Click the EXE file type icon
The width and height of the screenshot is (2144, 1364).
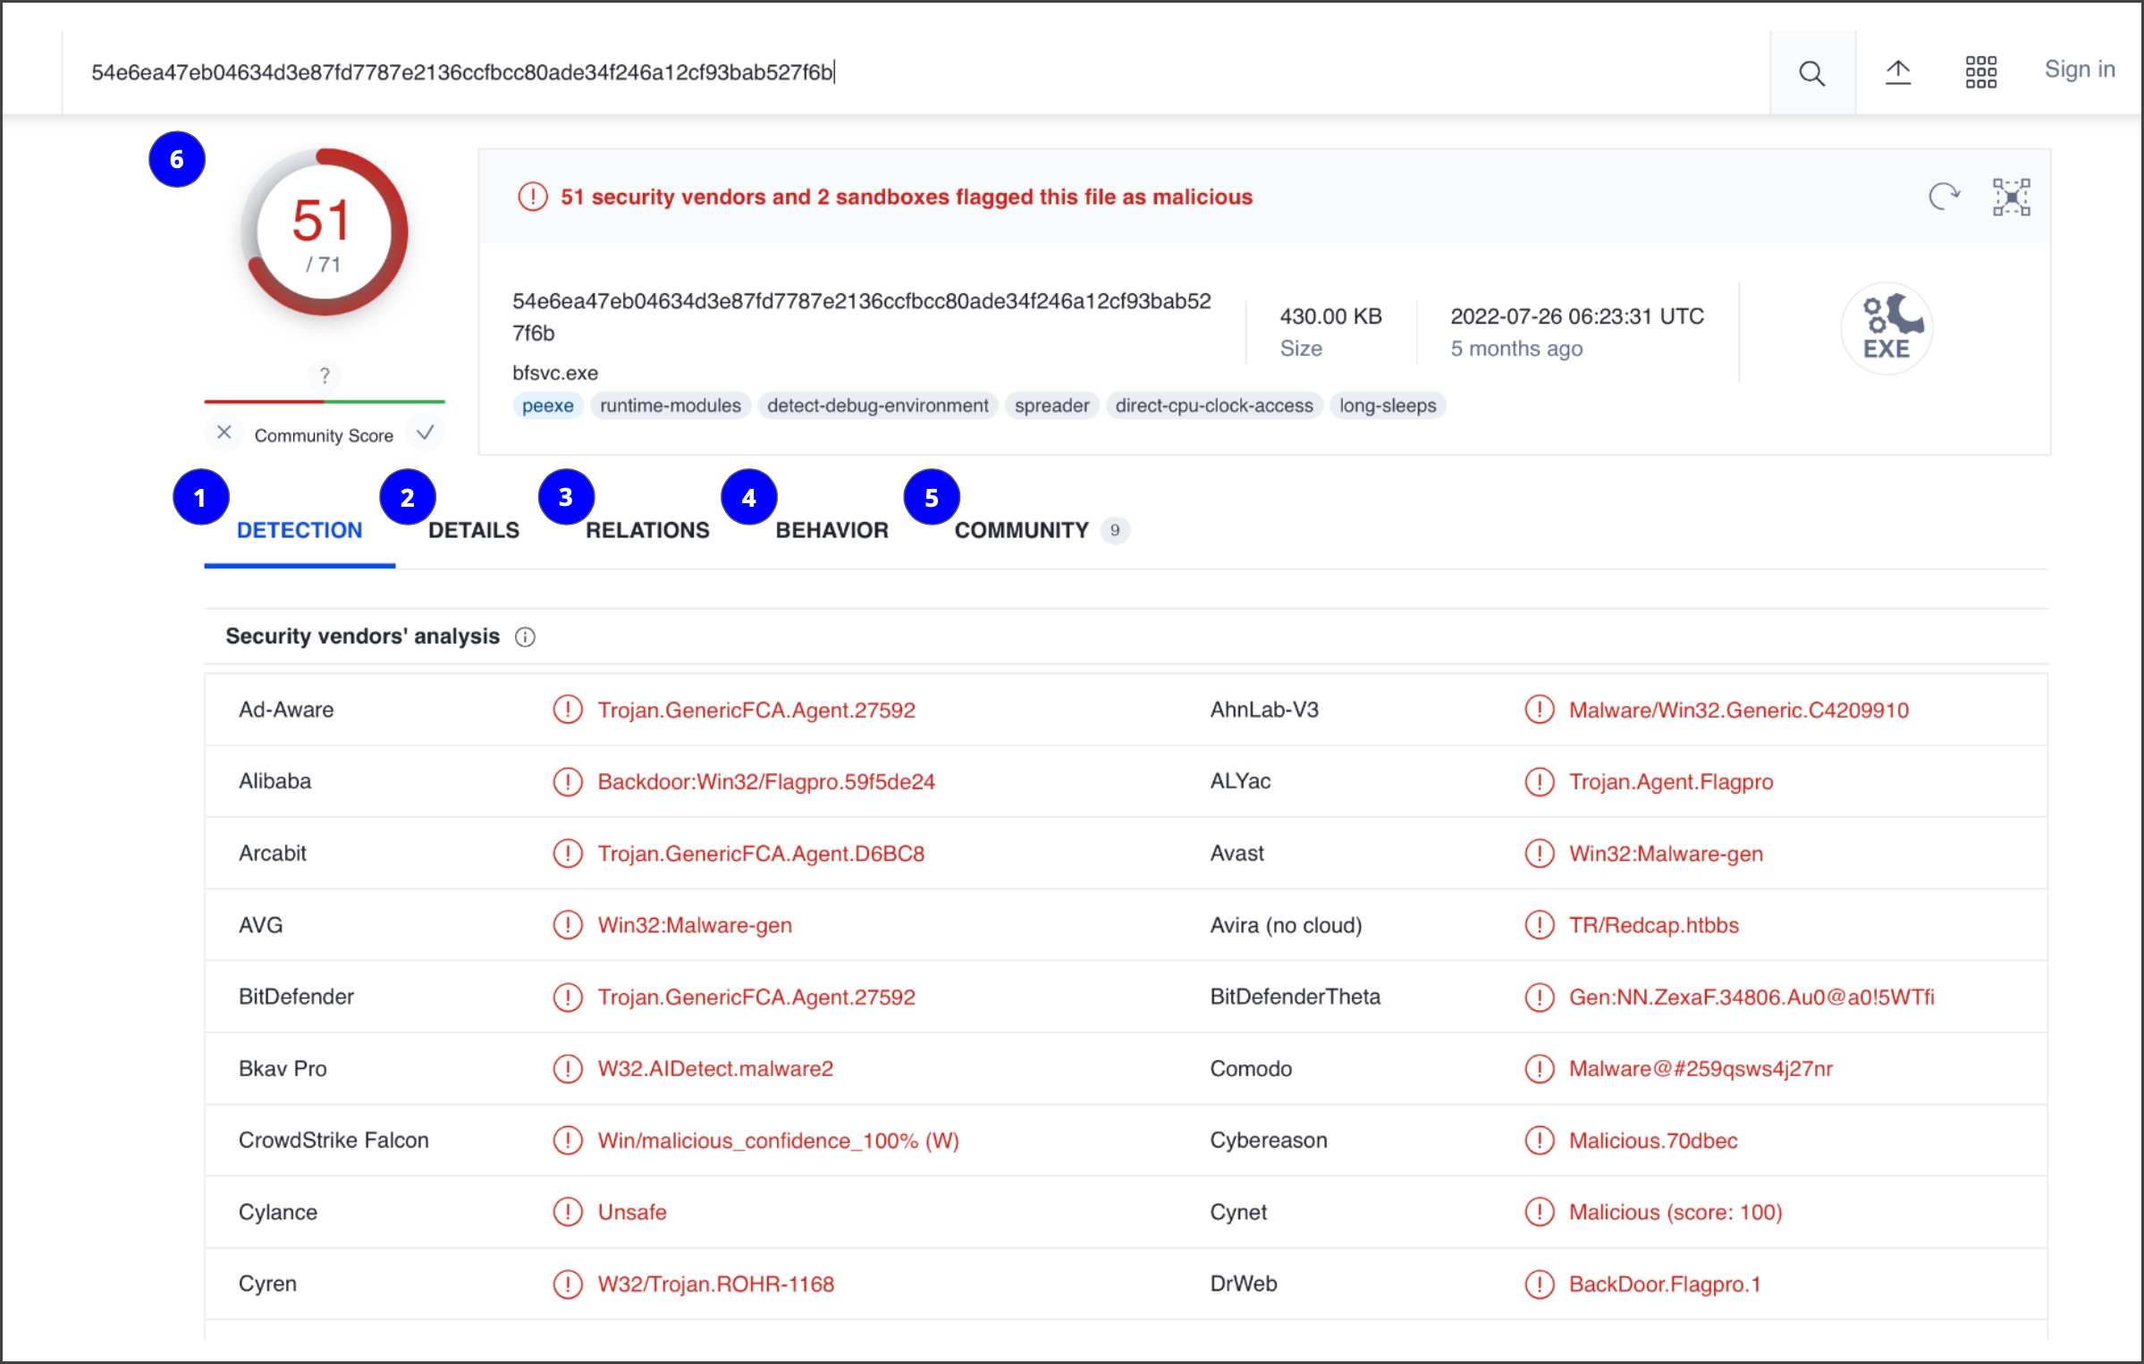[1887, 328]
